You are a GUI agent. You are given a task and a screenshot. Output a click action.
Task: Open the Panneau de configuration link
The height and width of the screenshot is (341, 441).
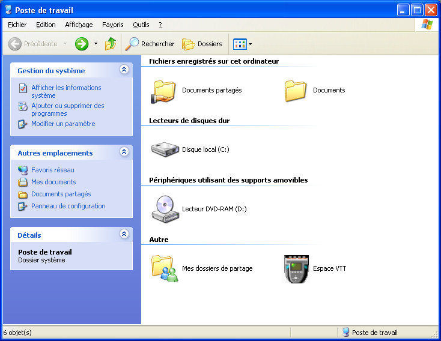(x=68, y=206)
